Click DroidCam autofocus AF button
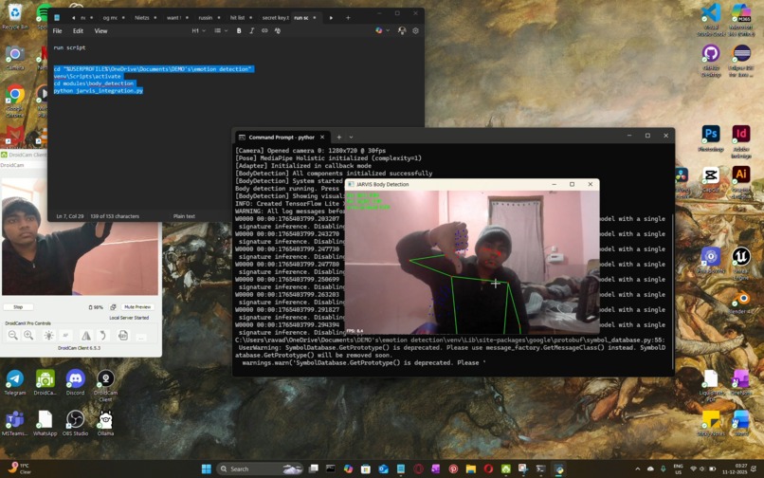The height and width of the screenshot is (478, 764). coord(65,335)
